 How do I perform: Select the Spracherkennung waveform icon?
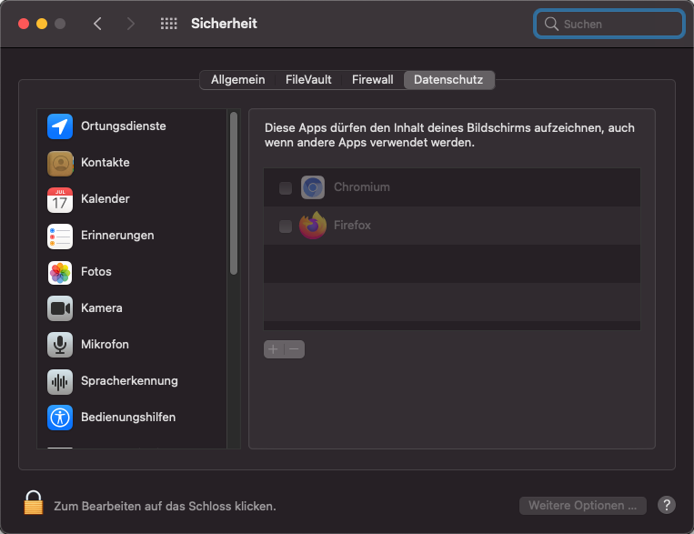(60, 381)
